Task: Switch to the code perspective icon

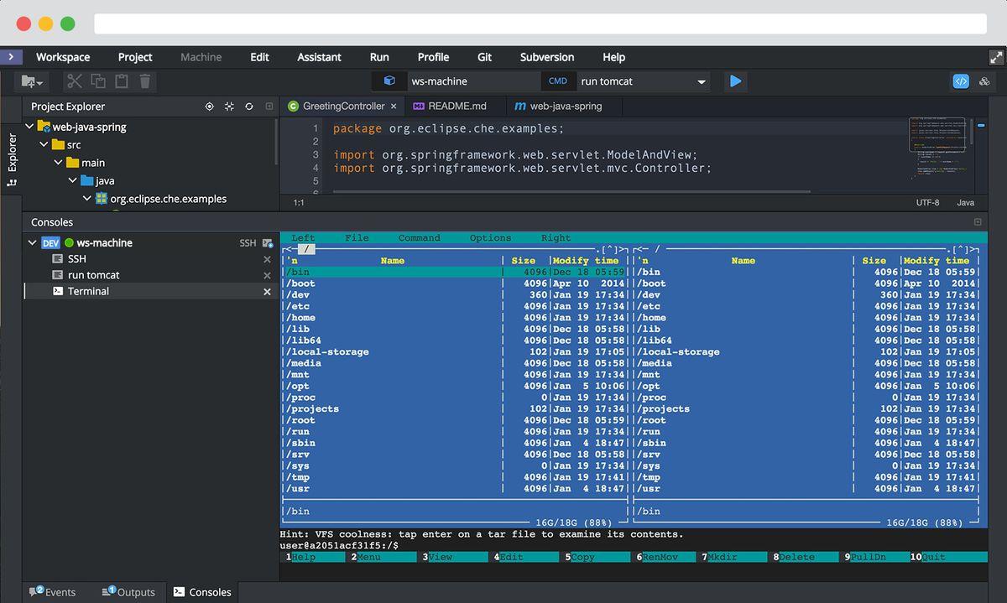Action: tap(962, 81)
